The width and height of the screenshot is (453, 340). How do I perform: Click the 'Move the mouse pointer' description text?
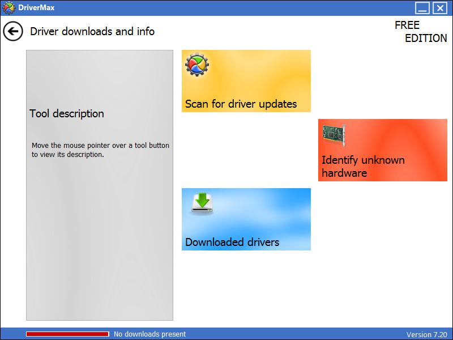(x=100, y=150)
